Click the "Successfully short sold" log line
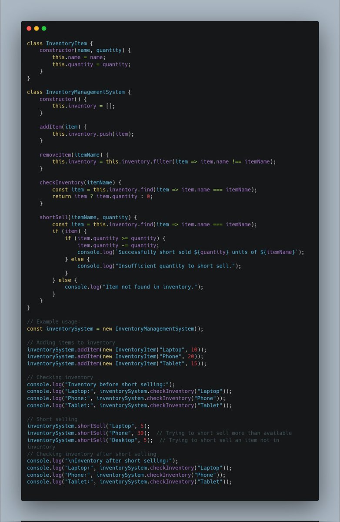The height and width of the screenshot is (522, 340). tap(191, 252)
